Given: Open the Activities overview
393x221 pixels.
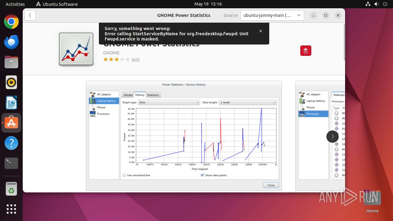Looking at the screenshot, I should 15,4.
